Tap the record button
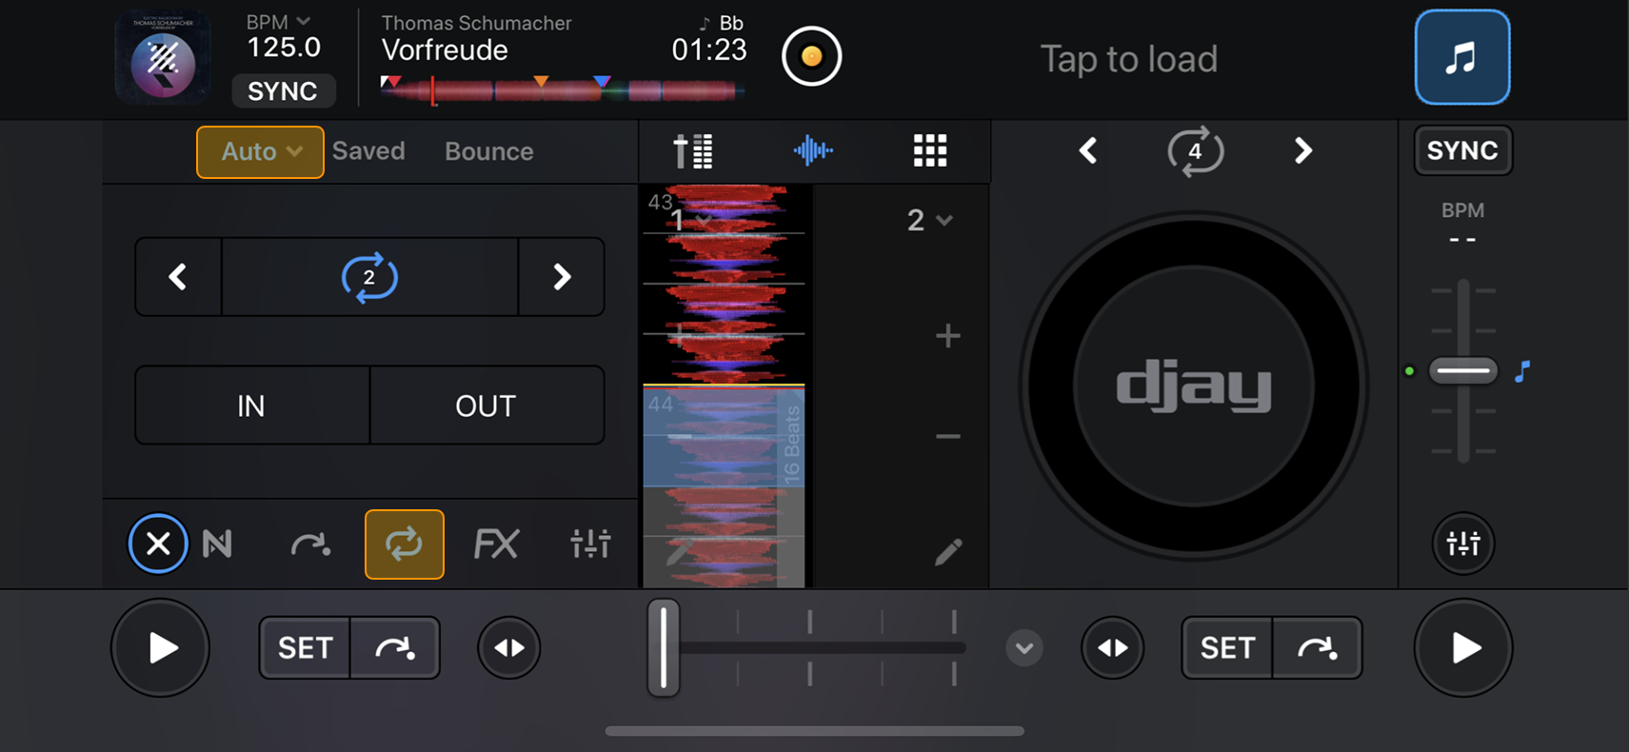The image size is (1629, 752). pyautogui.click(x=811, y=57)
